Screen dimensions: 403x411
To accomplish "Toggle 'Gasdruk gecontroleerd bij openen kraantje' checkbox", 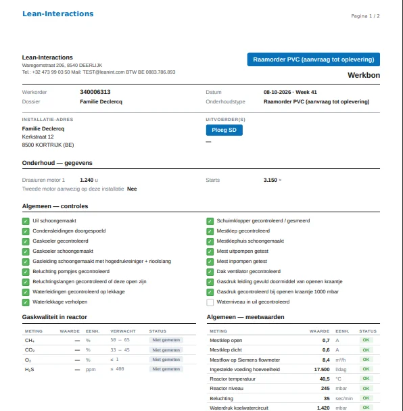I will (x=210, y=292).
